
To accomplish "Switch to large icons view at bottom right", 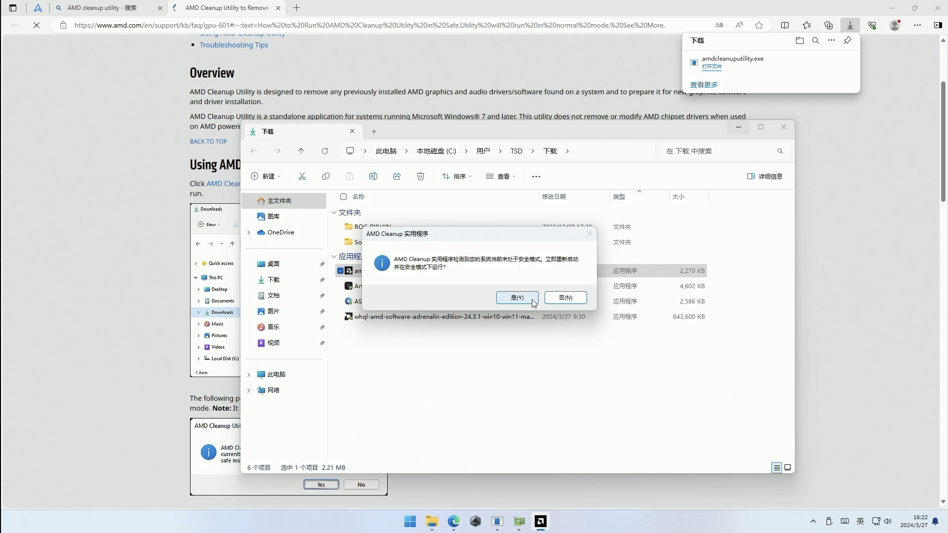I will point(788,467).
